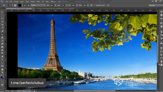Click the horizontal canvas scrollbar
This screenshot has width=163, height=92.
pyautogui.click(x=94, y=91)
